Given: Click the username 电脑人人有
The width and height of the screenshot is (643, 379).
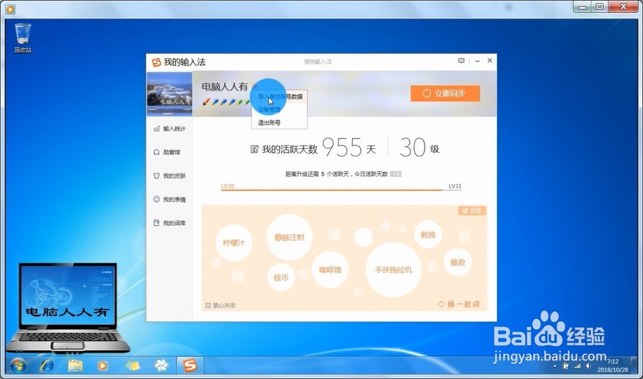Looking at the screenshot, I should pos(224,87).
